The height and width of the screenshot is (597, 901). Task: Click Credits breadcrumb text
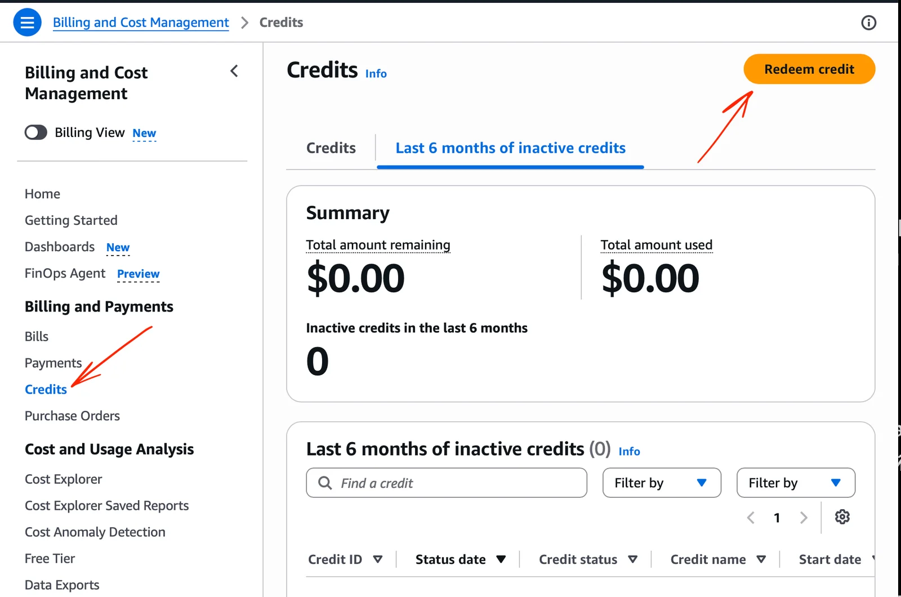[x=281, y=23]
